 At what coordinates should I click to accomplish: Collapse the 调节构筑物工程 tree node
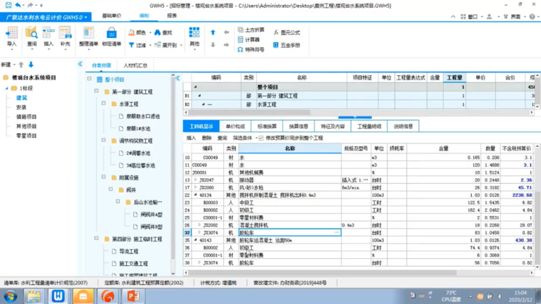click(x=104, y=140)
